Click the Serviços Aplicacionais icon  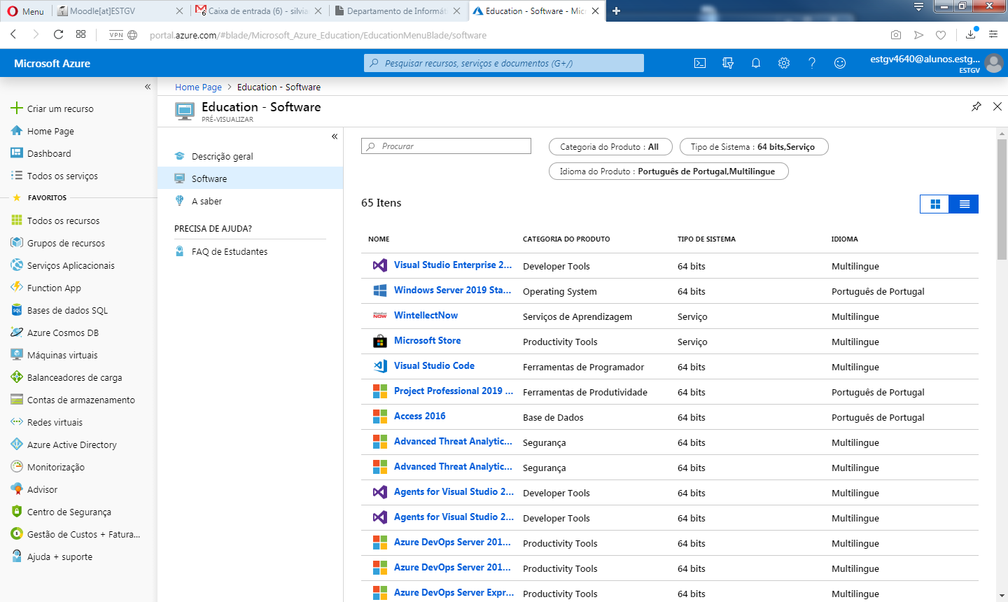pos(17,265)
